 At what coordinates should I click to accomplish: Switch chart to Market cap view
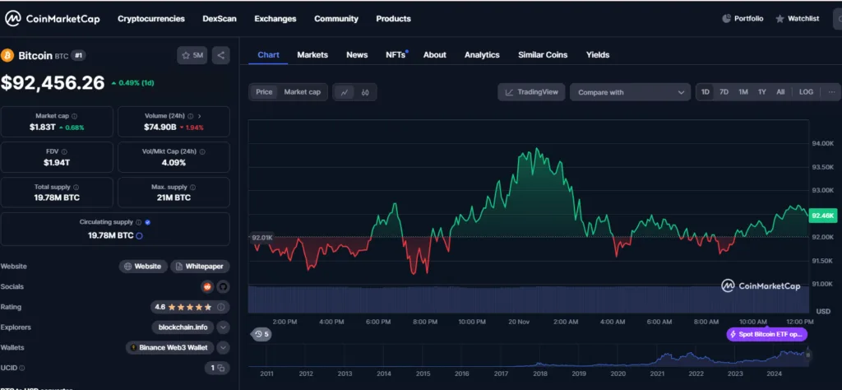pos(303,92)
